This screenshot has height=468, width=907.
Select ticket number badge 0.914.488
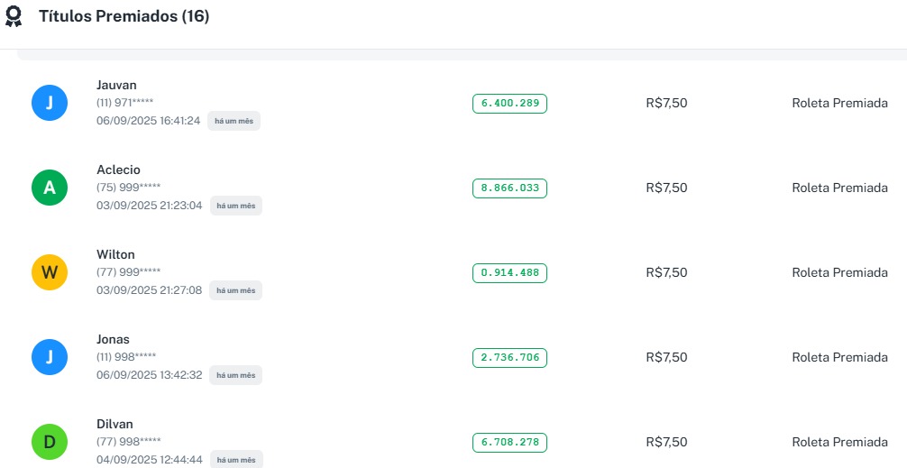click(509, 273)
